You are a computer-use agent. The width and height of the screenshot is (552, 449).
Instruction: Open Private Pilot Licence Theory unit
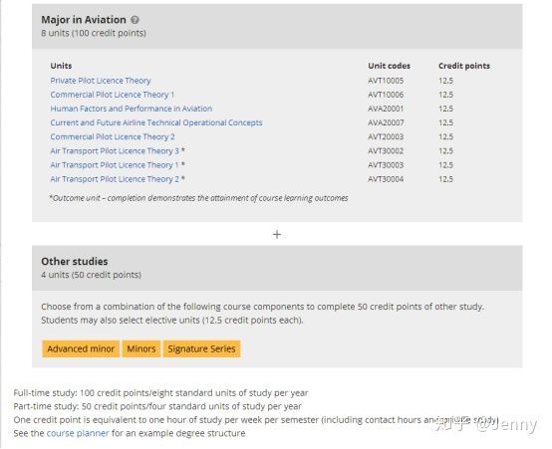101,81
